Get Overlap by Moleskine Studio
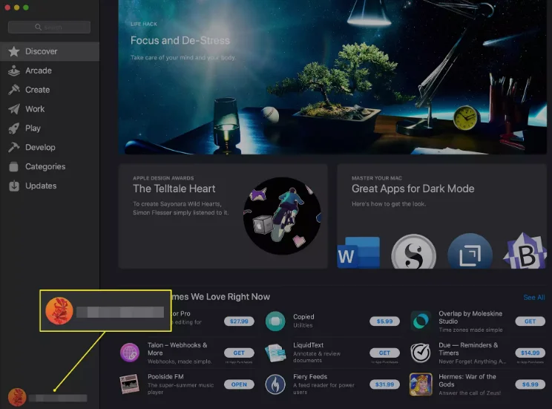The image size is (552, 409). (x=530, y=321)
